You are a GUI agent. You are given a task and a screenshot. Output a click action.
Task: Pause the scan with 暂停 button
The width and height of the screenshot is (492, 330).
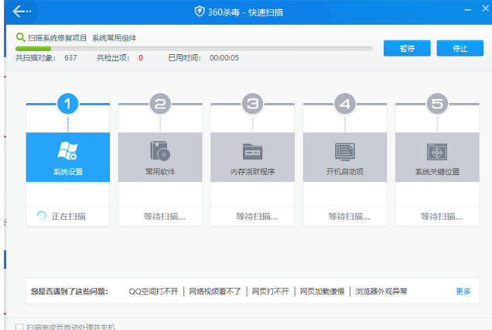tap(407, 48)
